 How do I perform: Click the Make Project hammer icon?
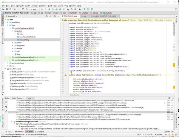[x=27, y=9]
